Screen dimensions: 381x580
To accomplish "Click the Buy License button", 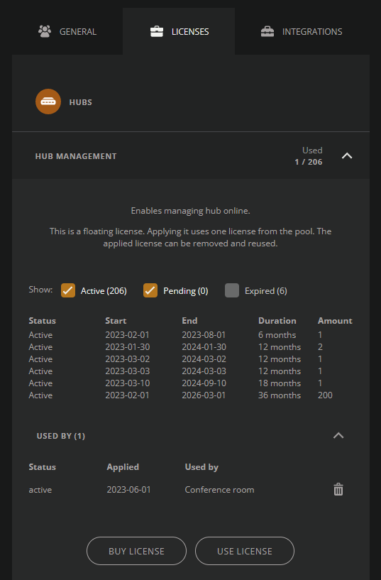I will click(136, 551).
